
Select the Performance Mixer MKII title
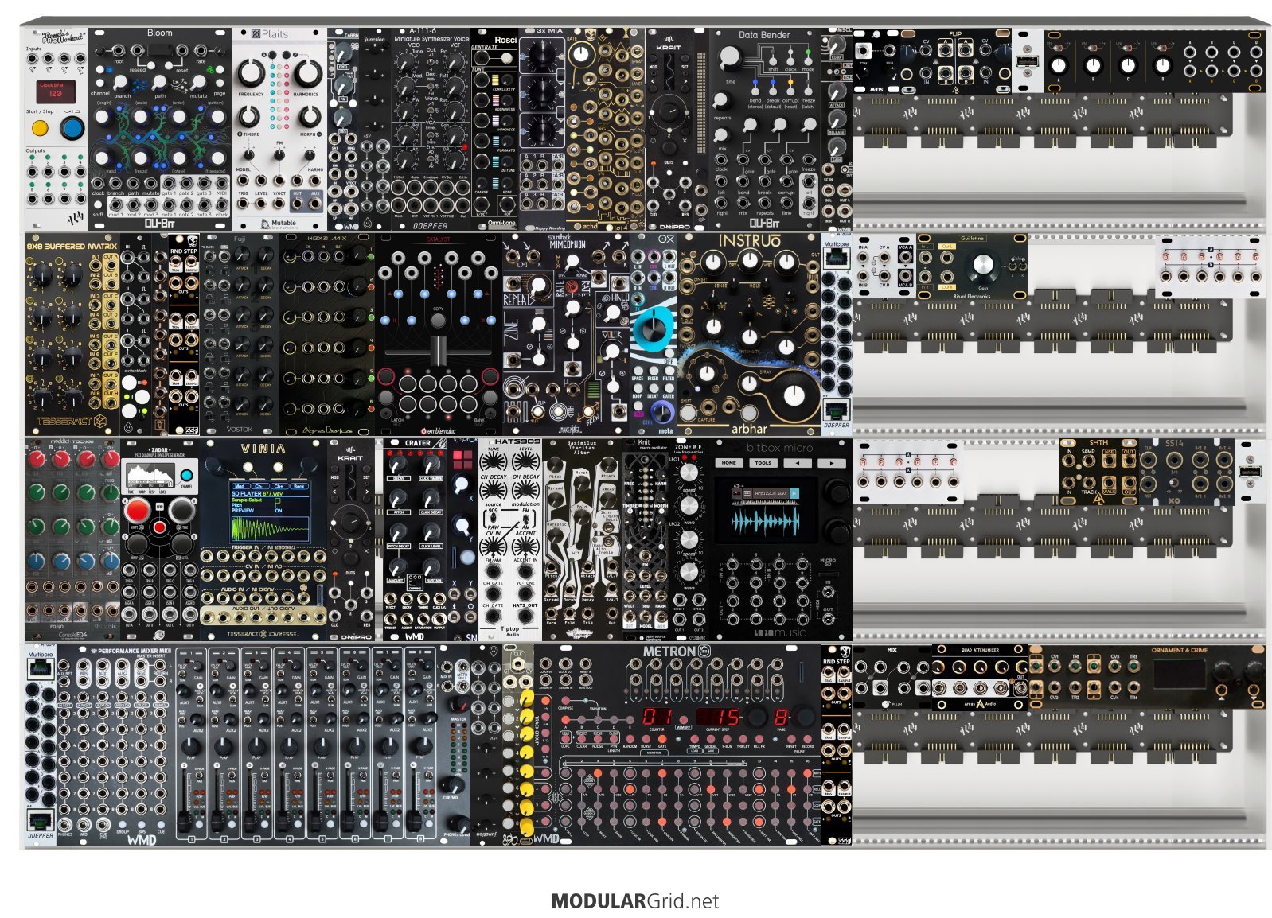pyautogui.click(x=134, y=651)
